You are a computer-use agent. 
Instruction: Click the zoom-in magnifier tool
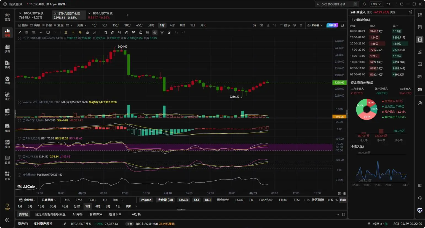tap(119, 32)
